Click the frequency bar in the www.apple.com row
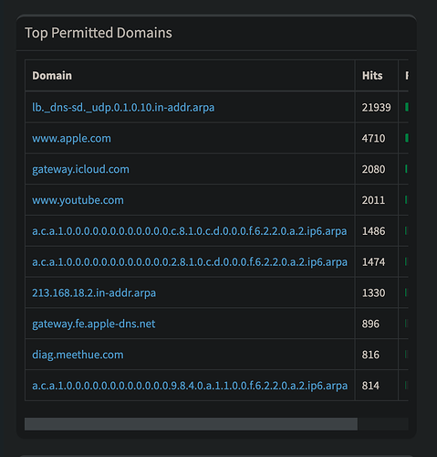This screenshot has width=437, height=457. pyautogui.click(x=407, y=138)
